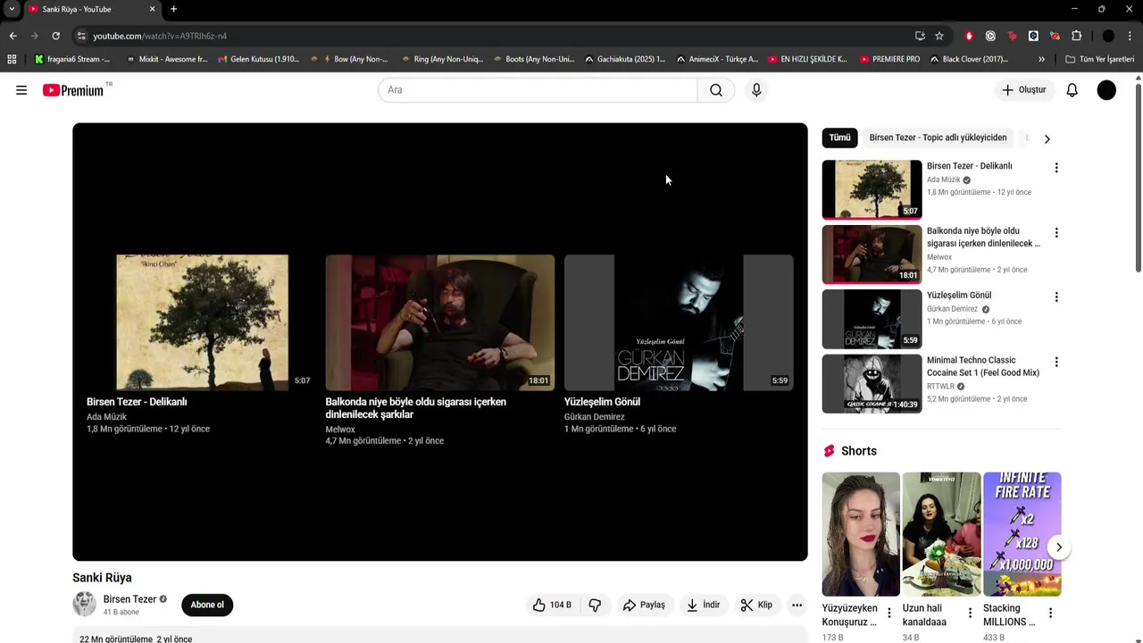Open Black Clover (2017) bookmark
1143x643 pixels.
[969, 59]
